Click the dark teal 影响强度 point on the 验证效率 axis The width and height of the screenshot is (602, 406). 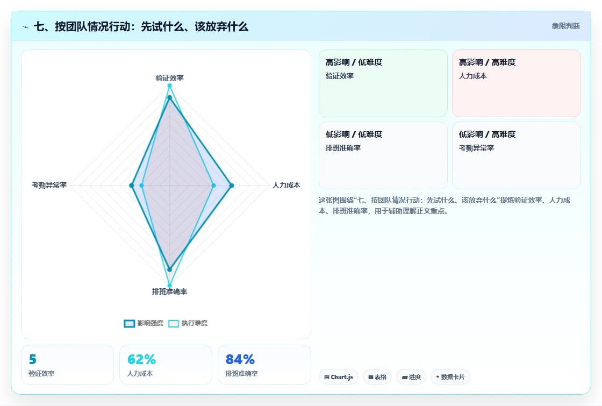[x=169, y=97]
